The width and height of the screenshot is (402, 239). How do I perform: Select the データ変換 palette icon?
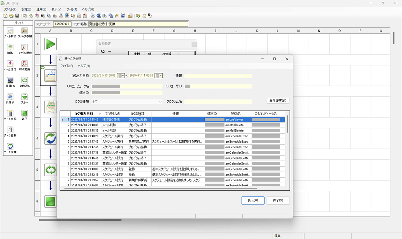(10, 147)
